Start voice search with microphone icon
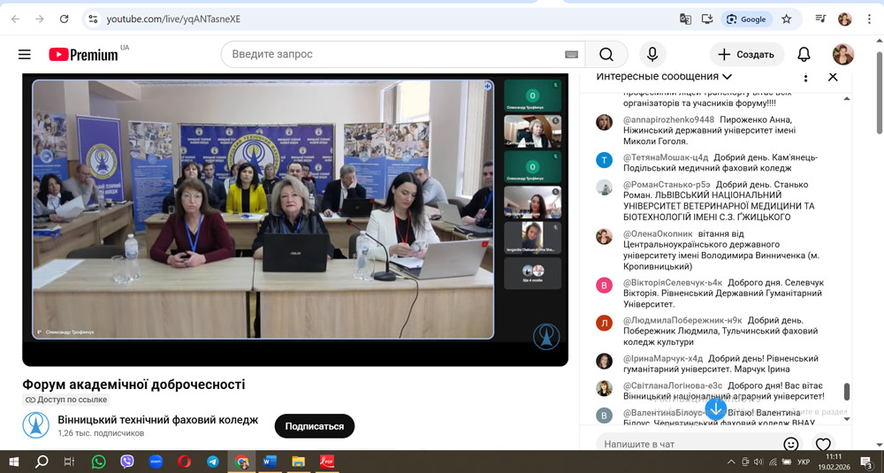884x473 pixels. point(652,55)
